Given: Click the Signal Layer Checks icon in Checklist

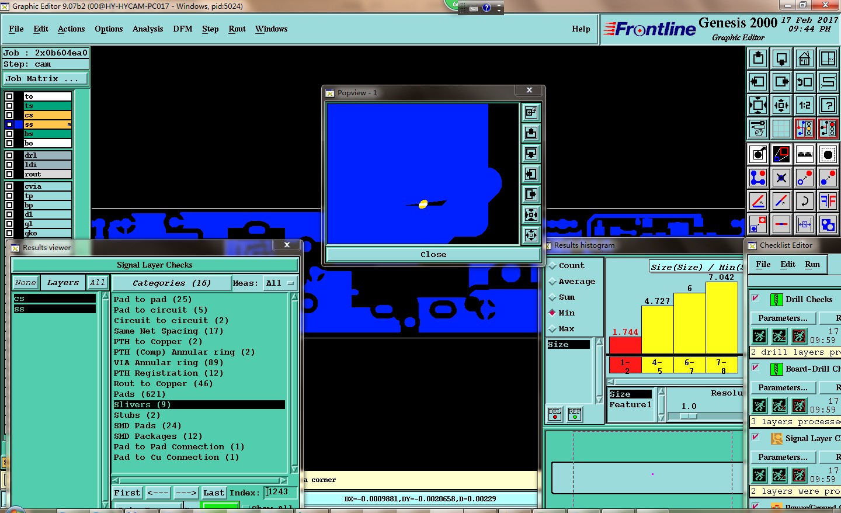Looking at the screenshot, I should coord(776,438).
